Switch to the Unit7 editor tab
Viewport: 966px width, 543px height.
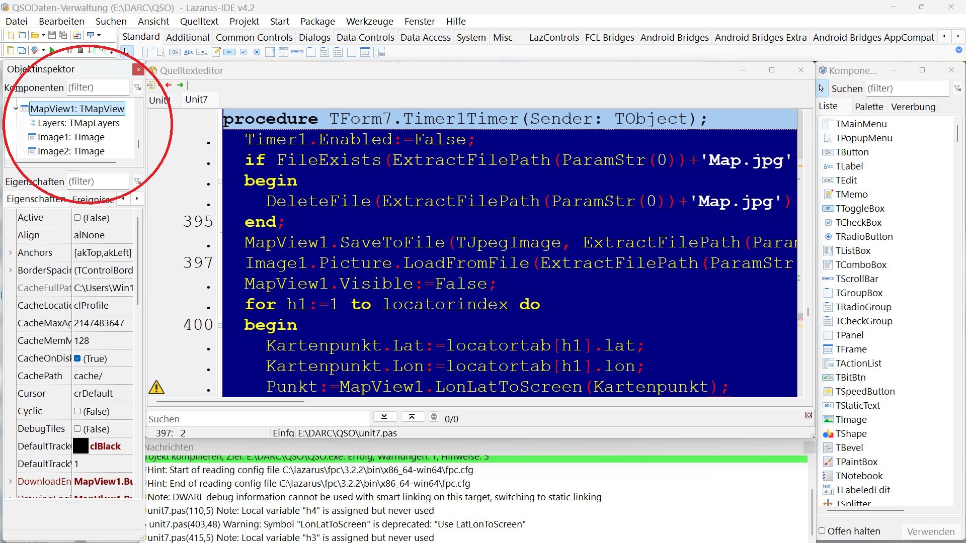pos(196,99)
